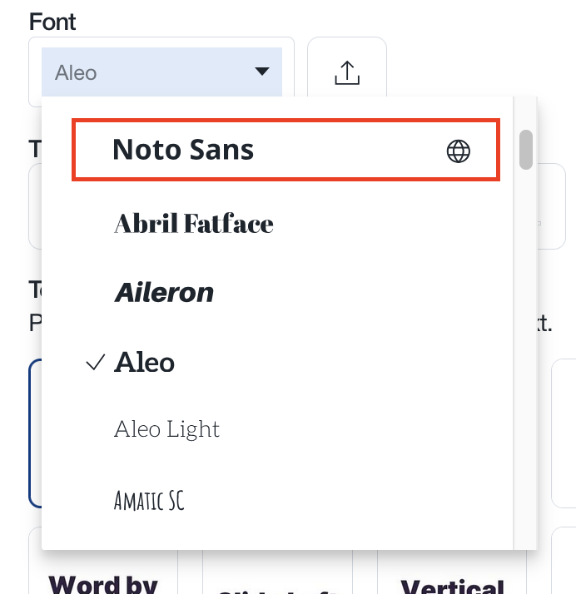Click the Font dropdown arrow
The height and width of the screenshot is (594, 576).
(x=262, y=72)
